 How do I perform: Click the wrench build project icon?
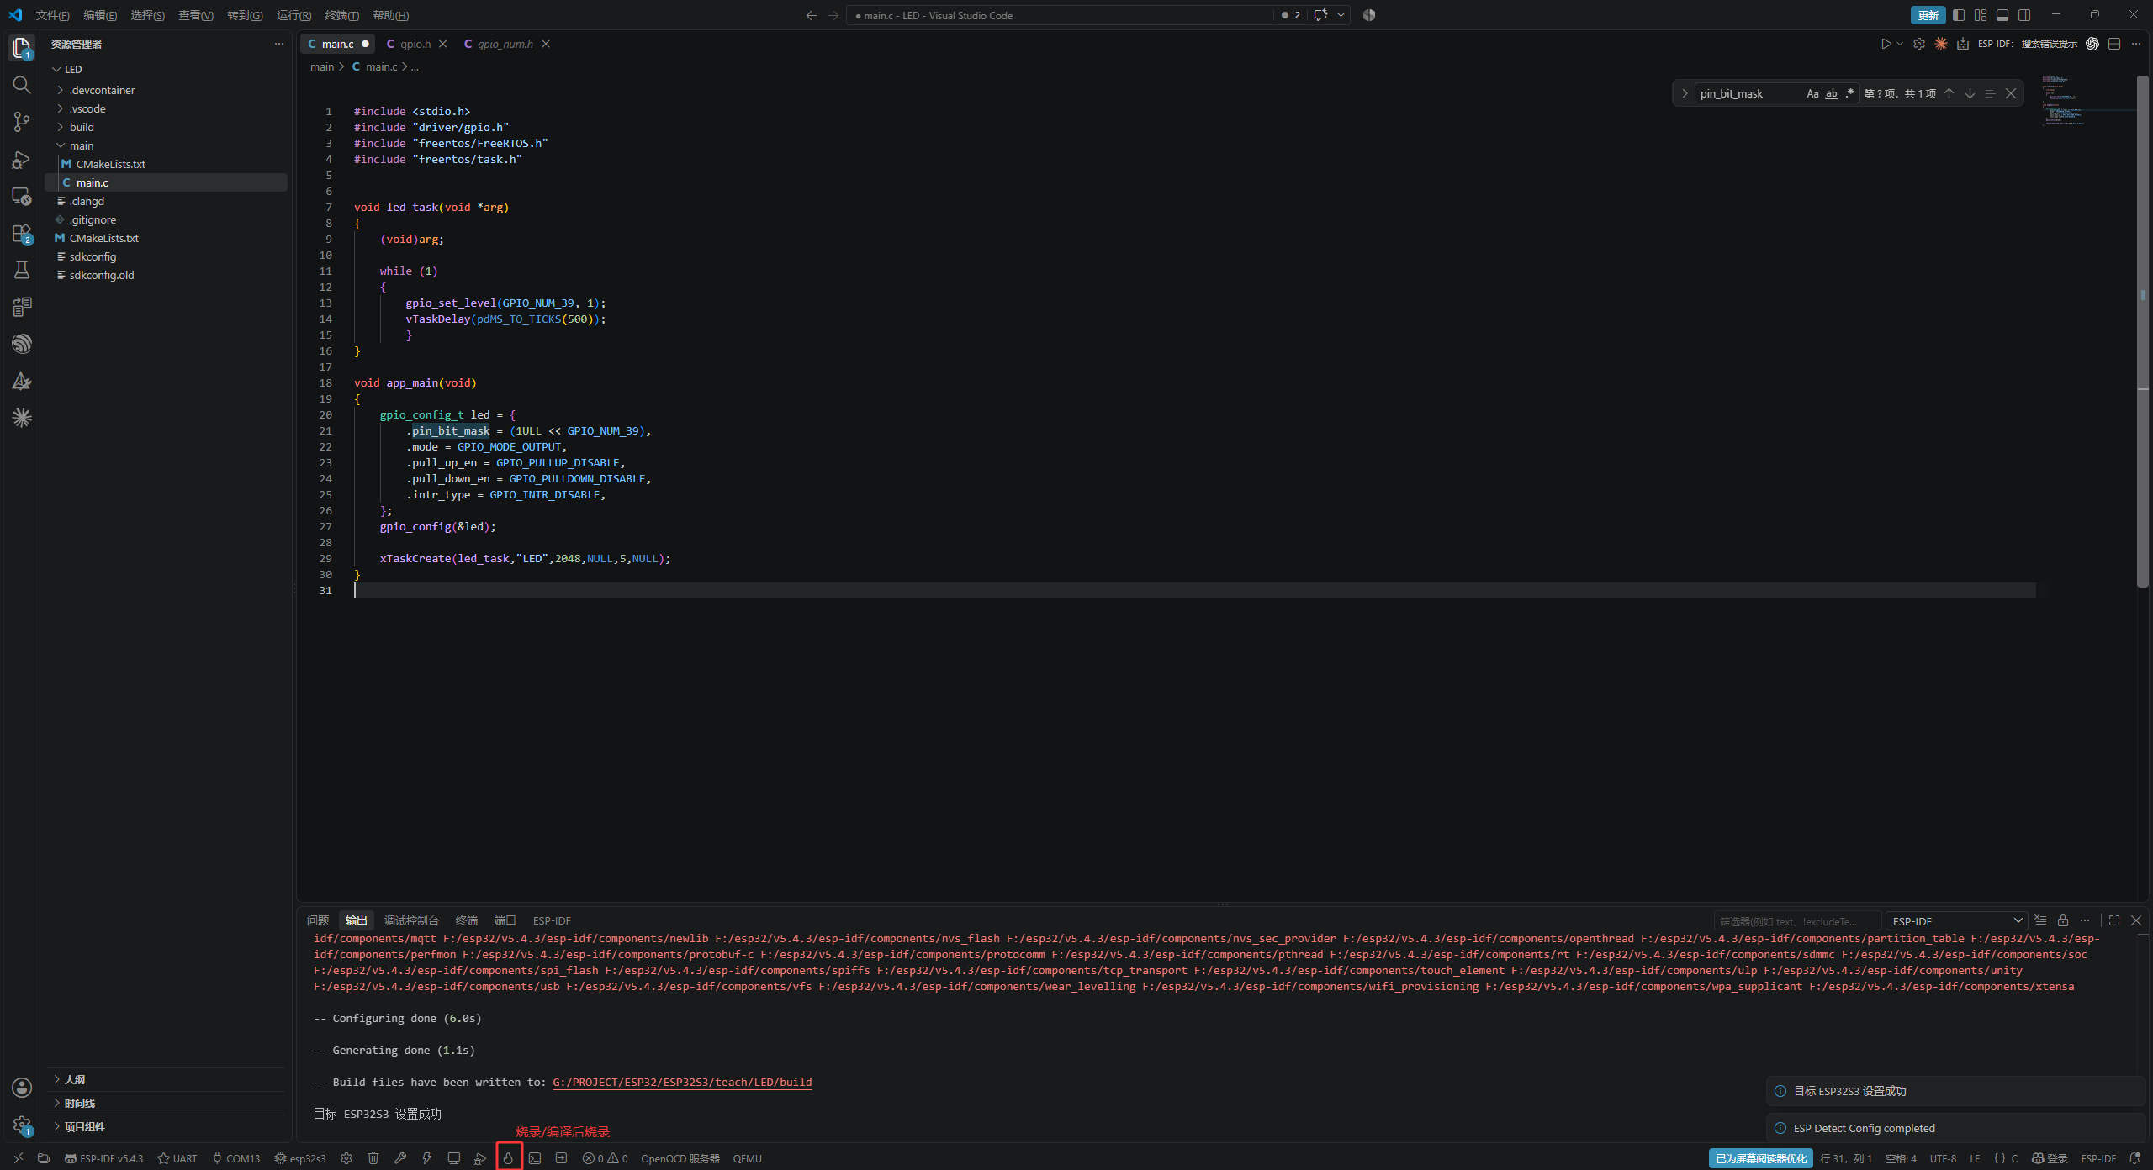click(x=400, y=1158)
